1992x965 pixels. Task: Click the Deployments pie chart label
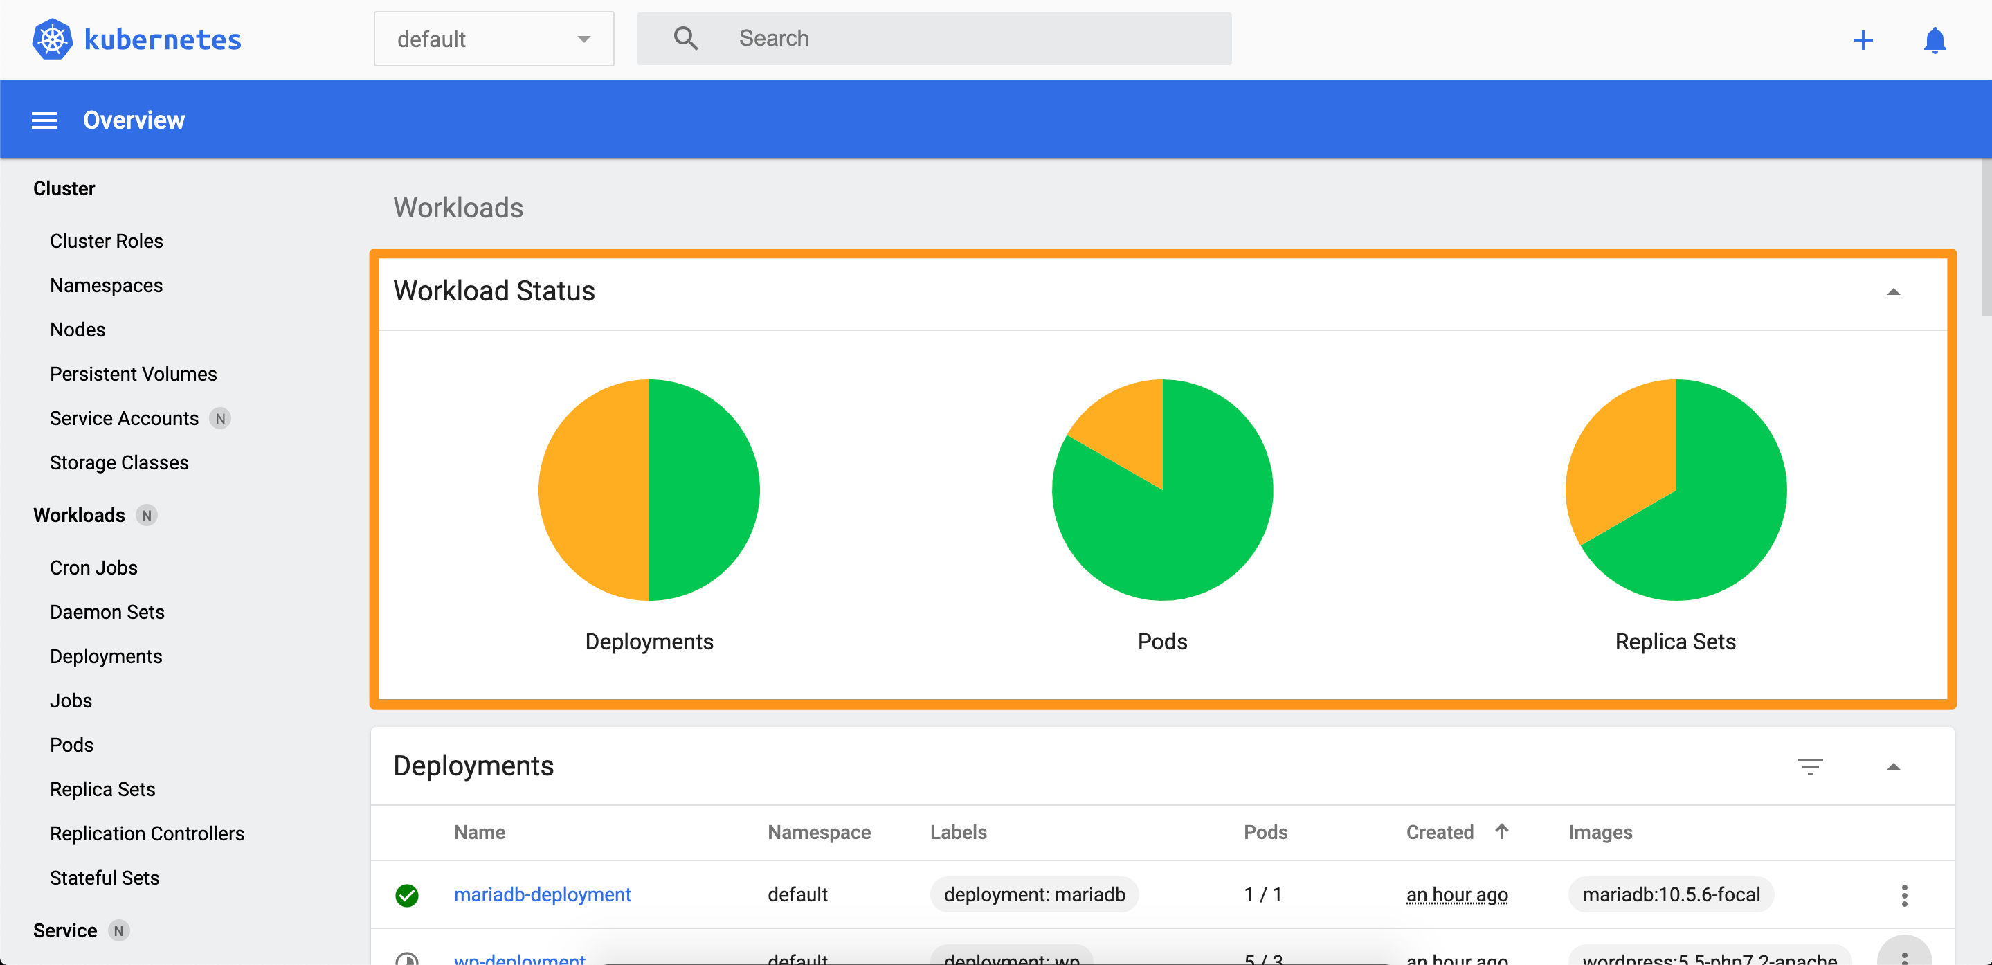[x=649, y=642]
